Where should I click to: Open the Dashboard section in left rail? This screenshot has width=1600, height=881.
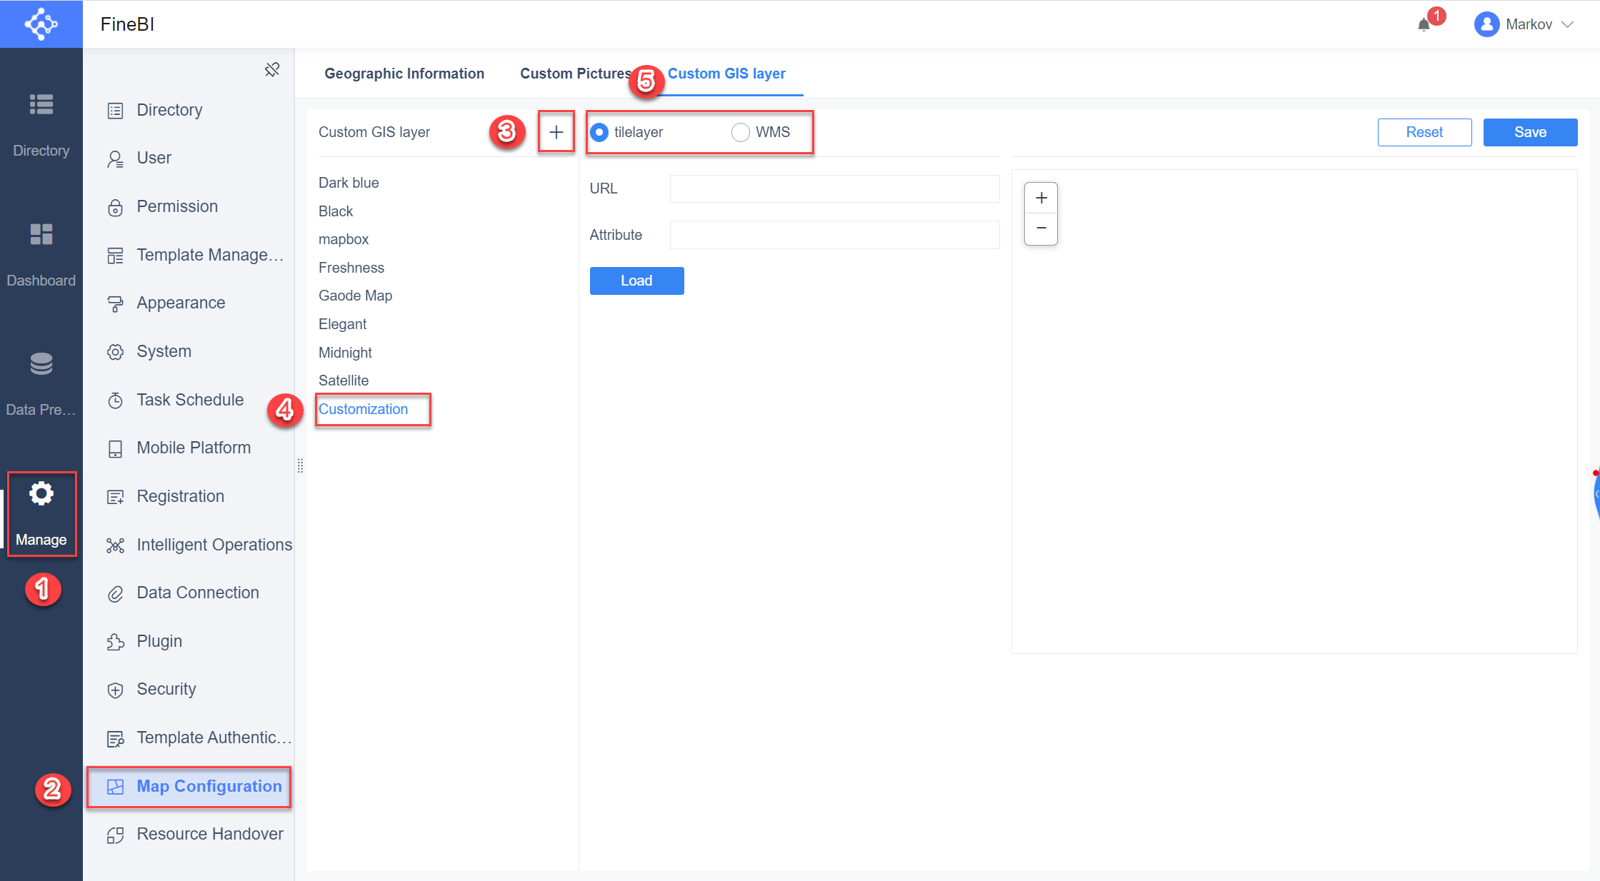coord(41,254)
